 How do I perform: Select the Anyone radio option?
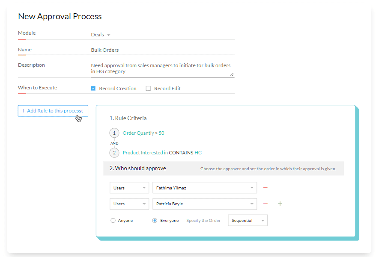click(x=113, y=220)
